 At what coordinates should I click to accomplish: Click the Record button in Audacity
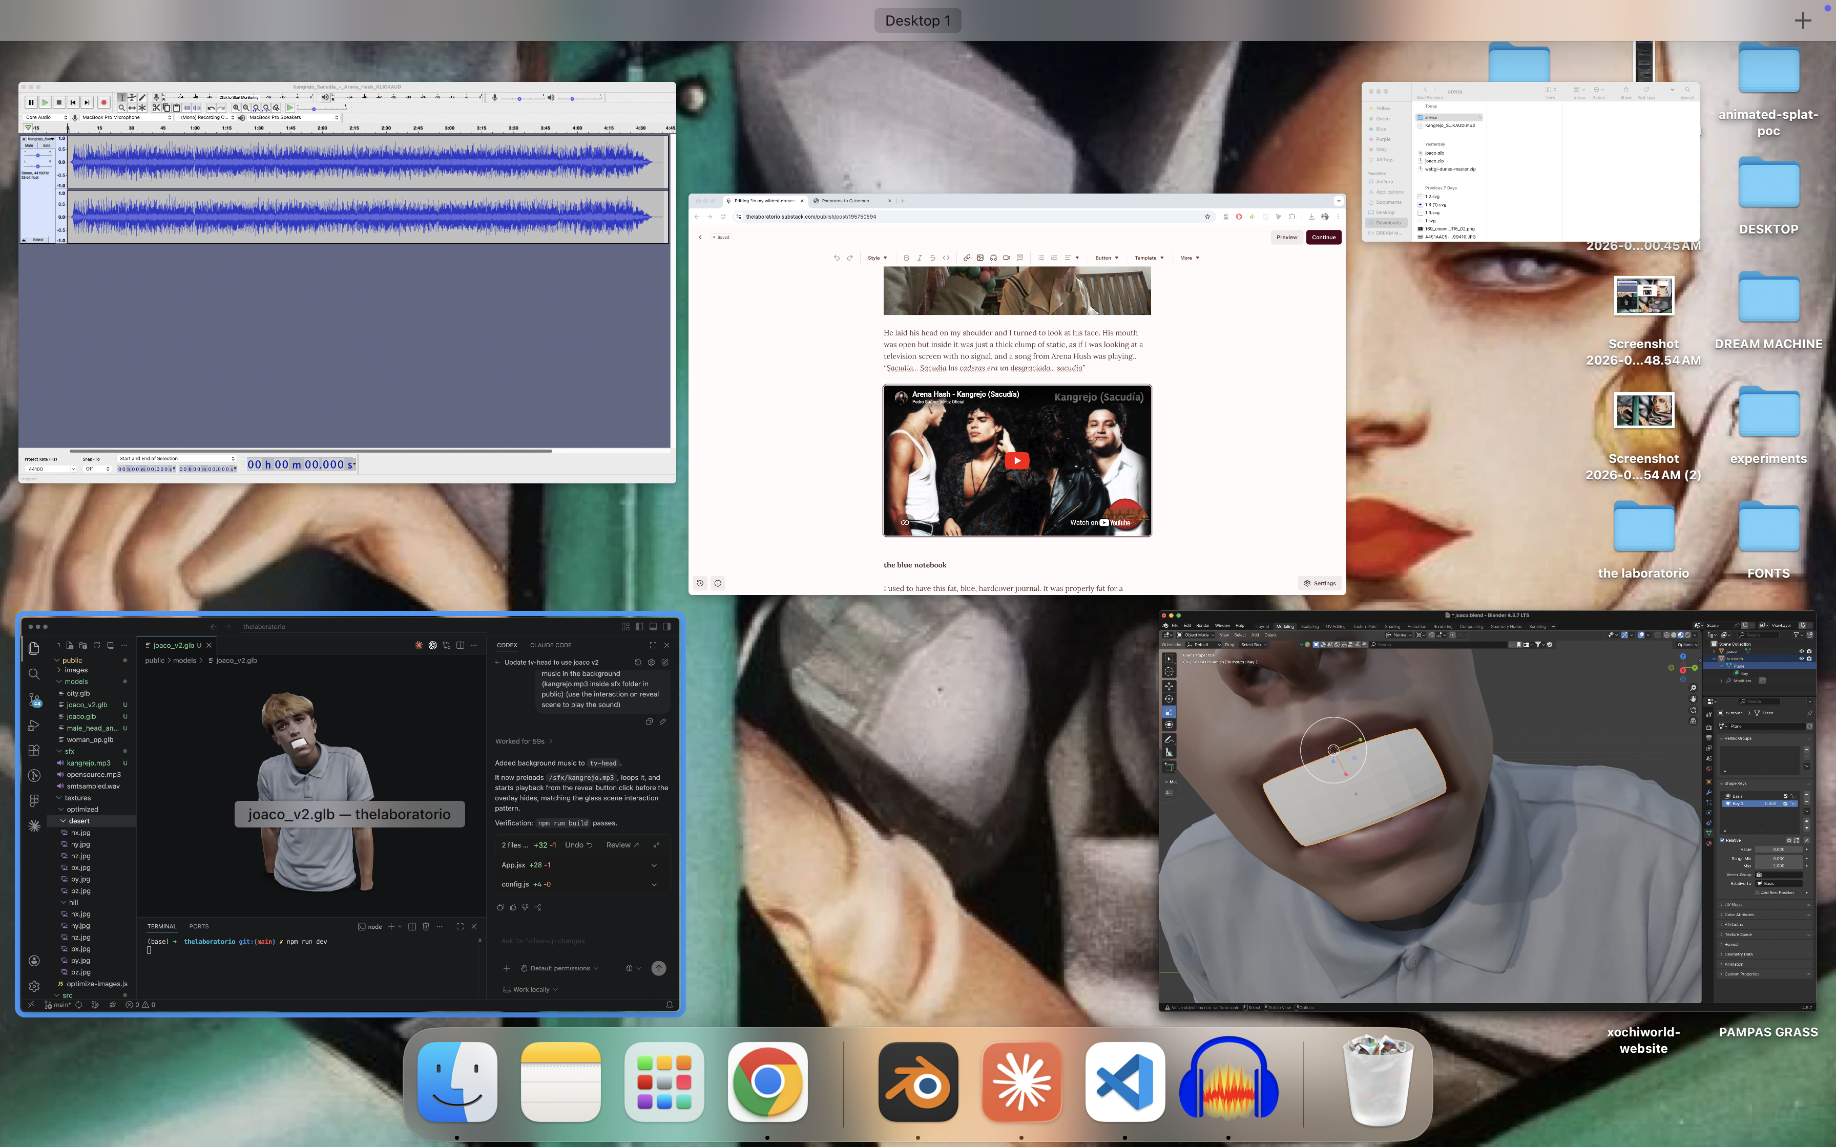[104, 102]
